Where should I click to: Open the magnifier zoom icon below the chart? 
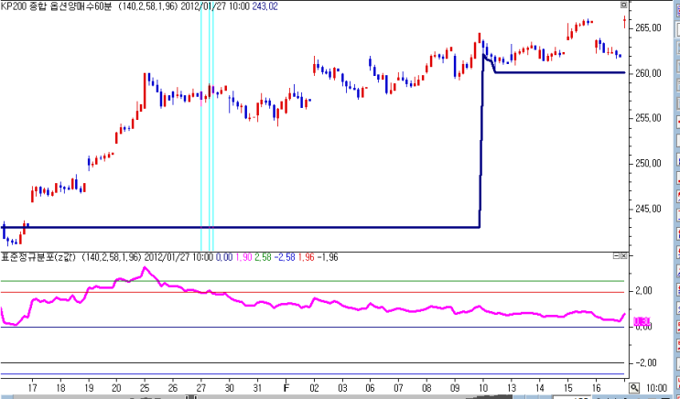click(x=634, y=387)
